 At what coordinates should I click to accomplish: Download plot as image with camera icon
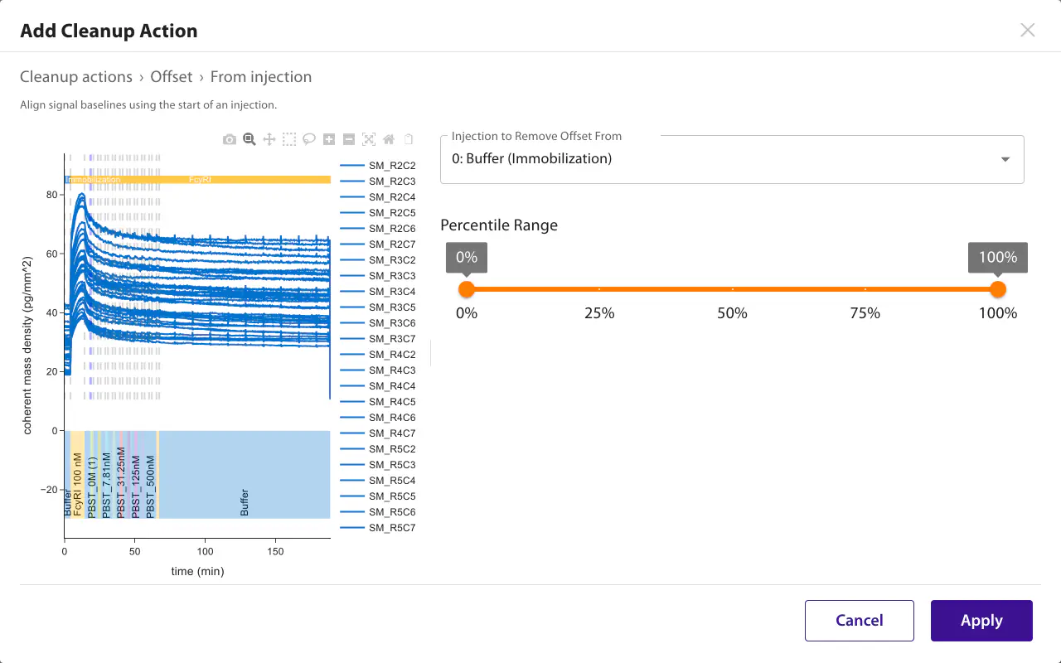230,140
